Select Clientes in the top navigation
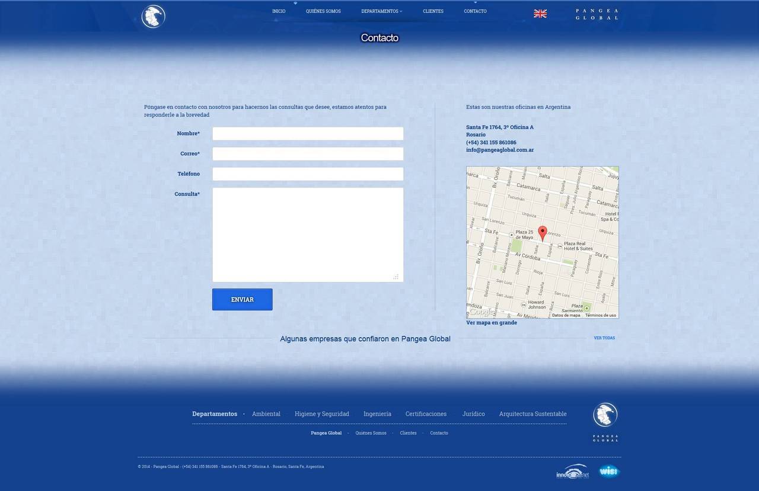 (433, 11)
